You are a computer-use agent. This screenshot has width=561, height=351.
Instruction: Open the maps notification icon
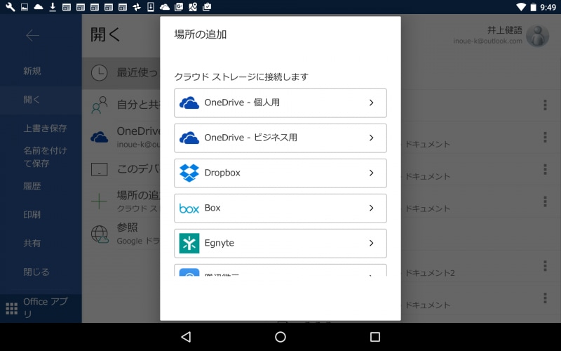tap(193, 7)
